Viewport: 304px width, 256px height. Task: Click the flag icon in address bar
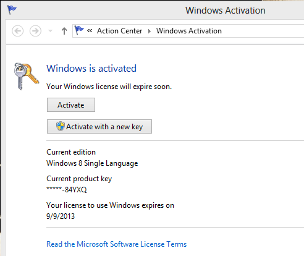coord(79,30)
